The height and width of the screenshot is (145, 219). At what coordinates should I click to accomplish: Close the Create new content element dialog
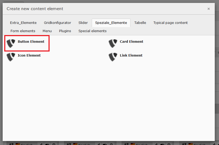209,9
